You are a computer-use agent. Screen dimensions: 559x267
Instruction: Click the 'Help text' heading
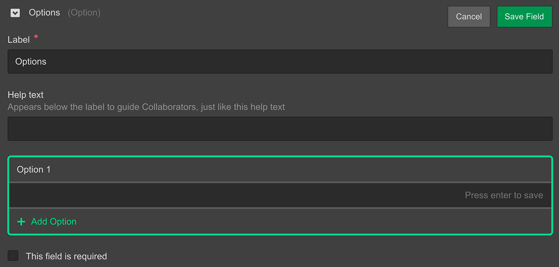pyautogui.click(x=25, y=95)
